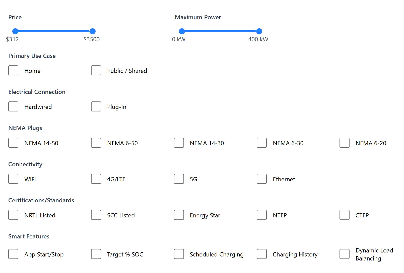Toggle the Scheduled Charging filter

(179, 254)
